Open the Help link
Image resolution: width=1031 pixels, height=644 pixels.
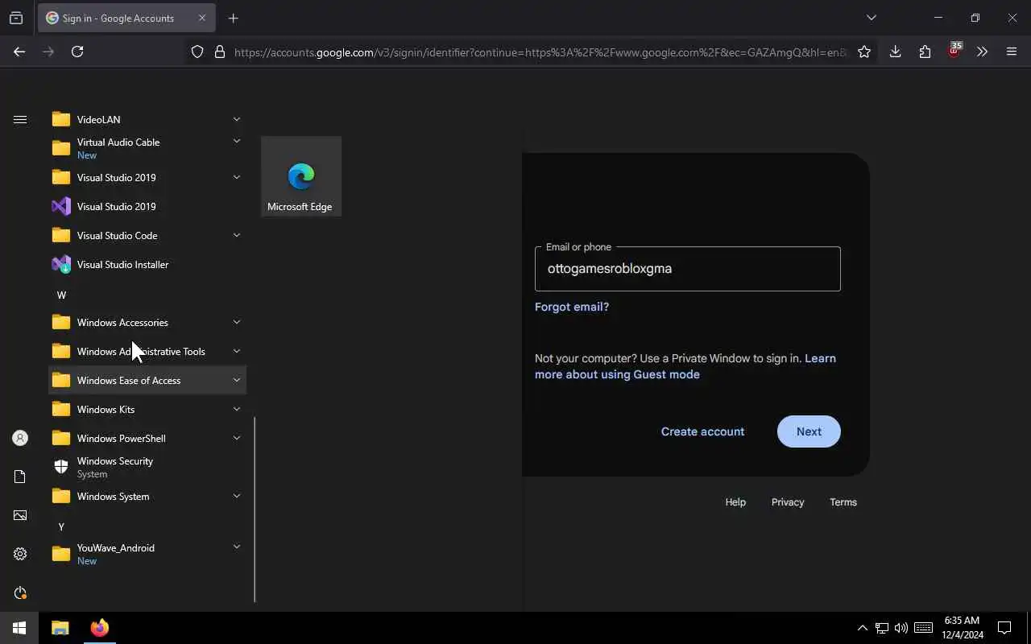tap(735, 502)
